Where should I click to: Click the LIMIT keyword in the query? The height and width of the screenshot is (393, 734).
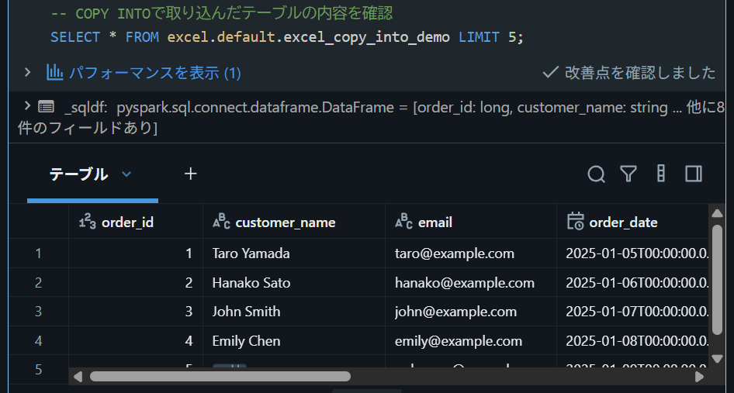(479, 37)
